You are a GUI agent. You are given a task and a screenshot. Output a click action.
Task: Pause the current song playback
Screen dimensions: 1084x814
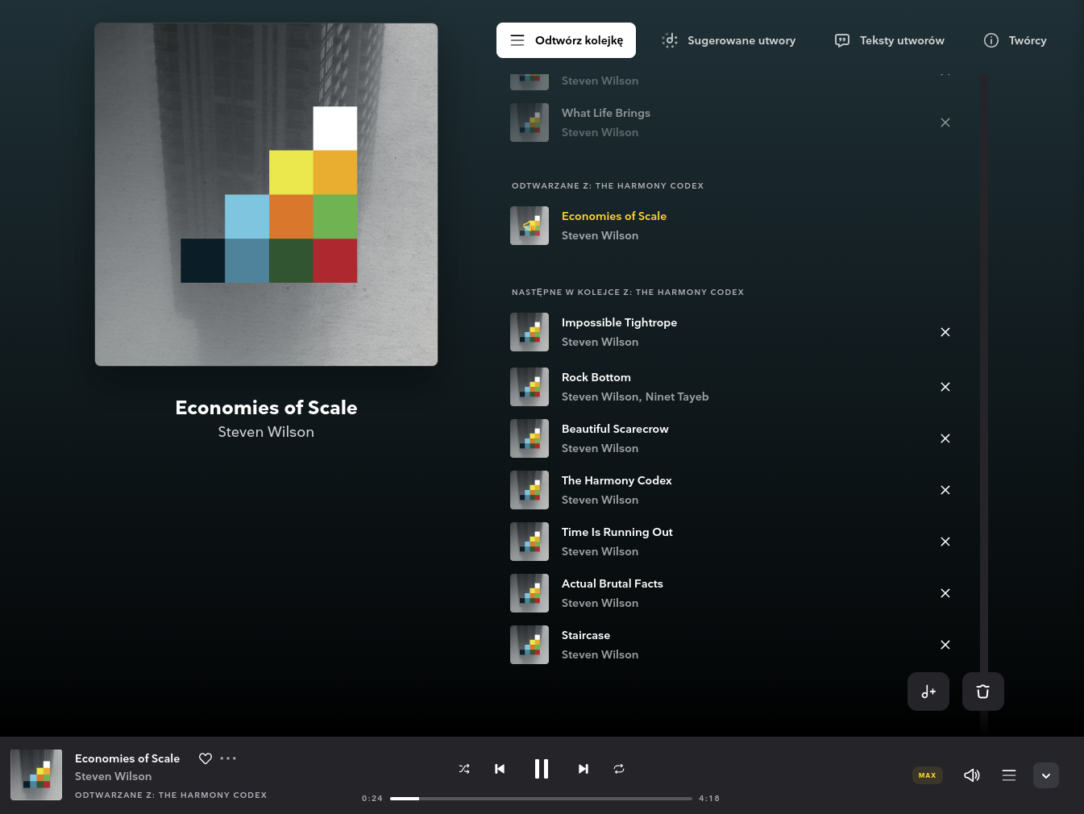pyautogui.click(x=542, y=769)
